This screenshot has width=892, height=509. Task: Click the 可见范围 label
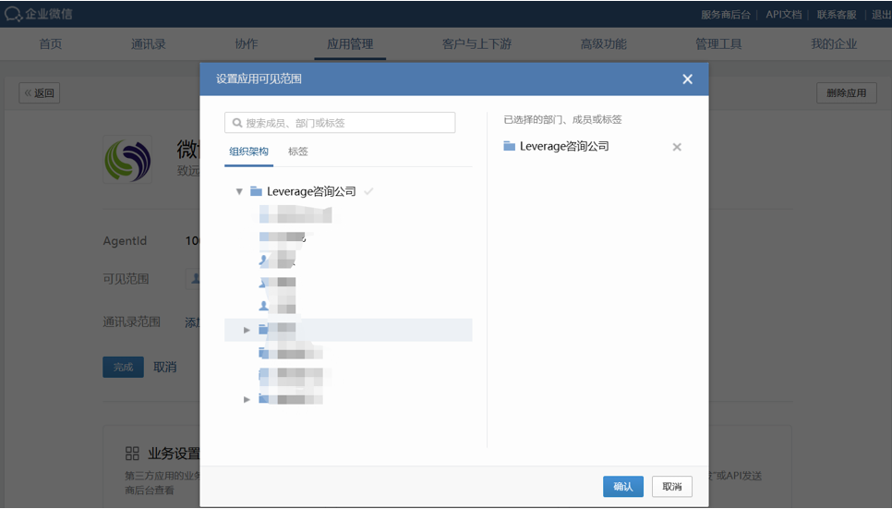(x=126, y=279)
